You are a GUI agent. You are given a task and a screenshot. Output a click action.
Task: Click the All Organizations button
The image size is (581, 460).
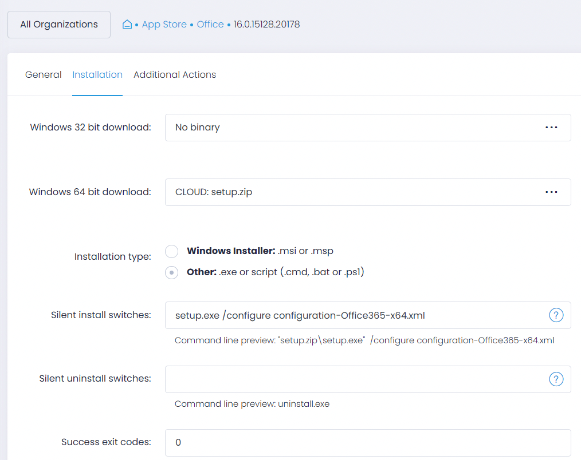[58, 24]
